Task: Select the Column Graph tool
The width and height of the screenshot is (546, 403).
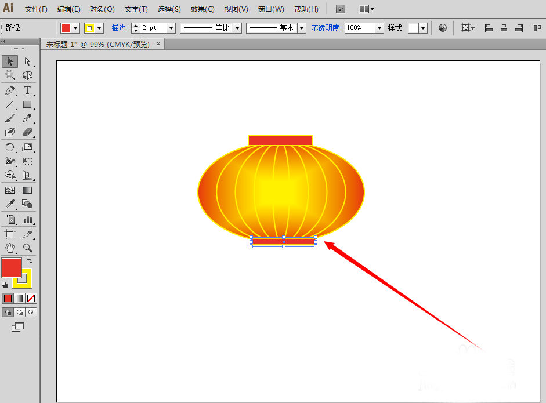Action: click(x=27, y=219)
